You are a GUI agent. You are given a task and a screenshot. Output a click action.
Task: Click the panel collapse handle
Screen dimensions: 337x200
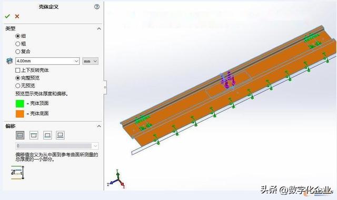(x=105, y=87)
